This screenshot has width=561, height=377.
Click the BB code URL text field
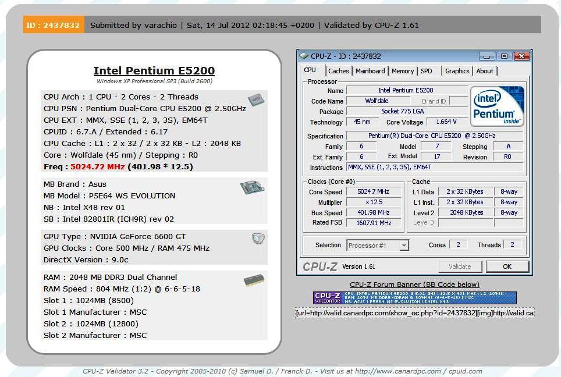[x=414, y=313]
